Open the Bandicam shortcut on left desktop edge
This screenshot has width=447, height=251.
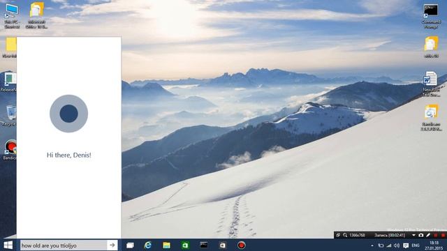(10, 149)
